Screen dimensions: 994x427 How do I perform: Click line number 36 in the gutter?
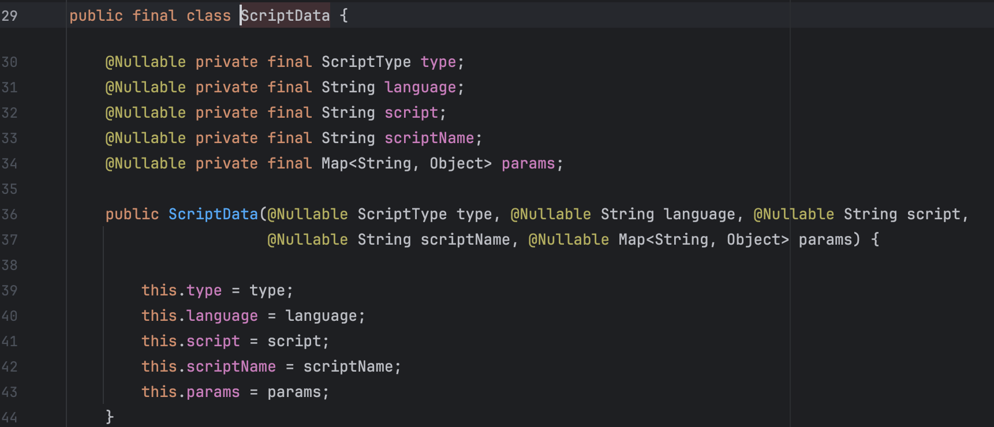tap(10, 214)
